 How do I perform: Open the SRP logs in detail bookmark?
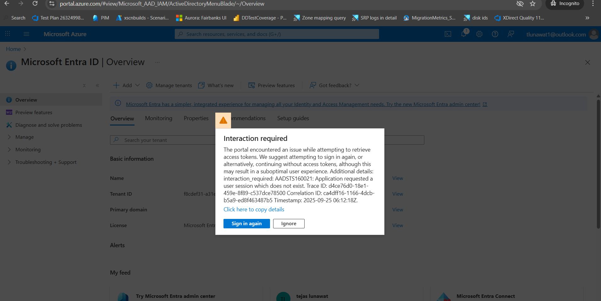tap(374, 18)
